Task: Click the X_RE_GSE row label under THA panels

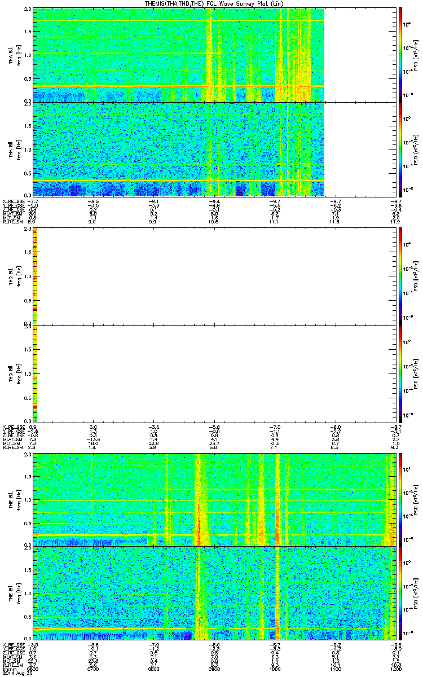Action: click(x=14, y=201)
